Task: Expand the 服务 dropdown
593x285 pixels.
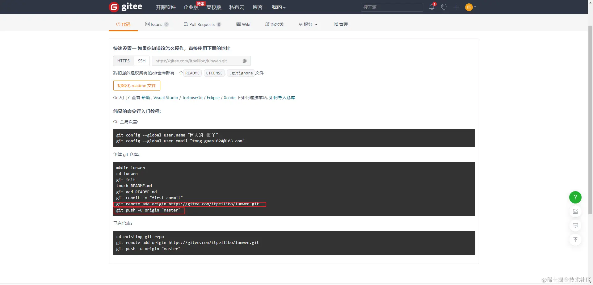Action: point(308,24)
